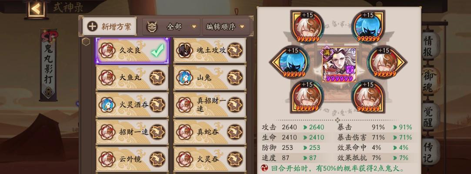
Task: Toggle the green checkmark on 久次良
Action: pyautogui.click(x=157, y=50)
